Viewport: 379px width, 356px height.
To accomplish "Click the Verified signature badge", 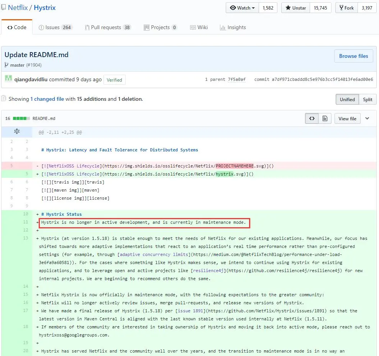I will (x=114, y=80).
